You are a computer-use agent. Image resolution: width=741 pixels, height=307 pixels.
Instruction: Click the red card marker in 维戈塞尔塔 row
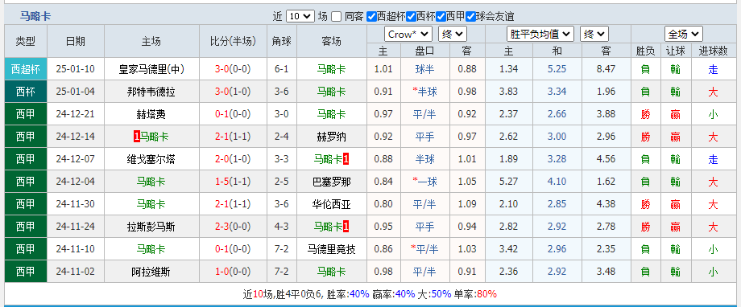[346, 159]
